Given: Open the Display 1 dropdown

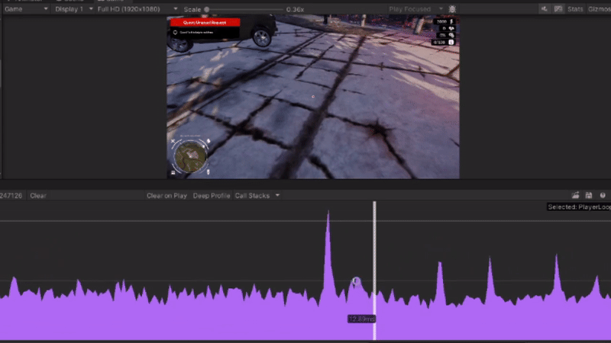Looking at the screenshot, I should coord(73,9).
